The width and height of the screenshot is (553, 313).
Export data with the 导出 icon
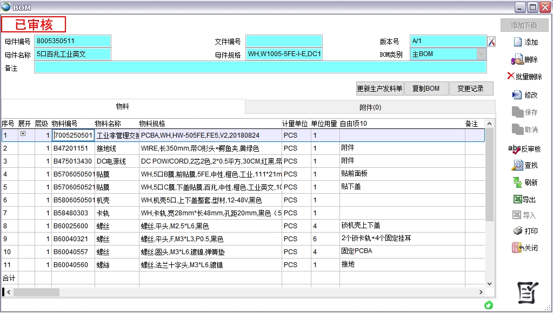point(524,200)
